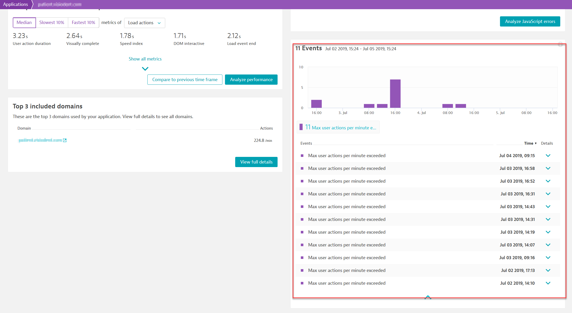Sort events by Time column
Viewport: 572px width, 313px height.
(x=530, y=143)
